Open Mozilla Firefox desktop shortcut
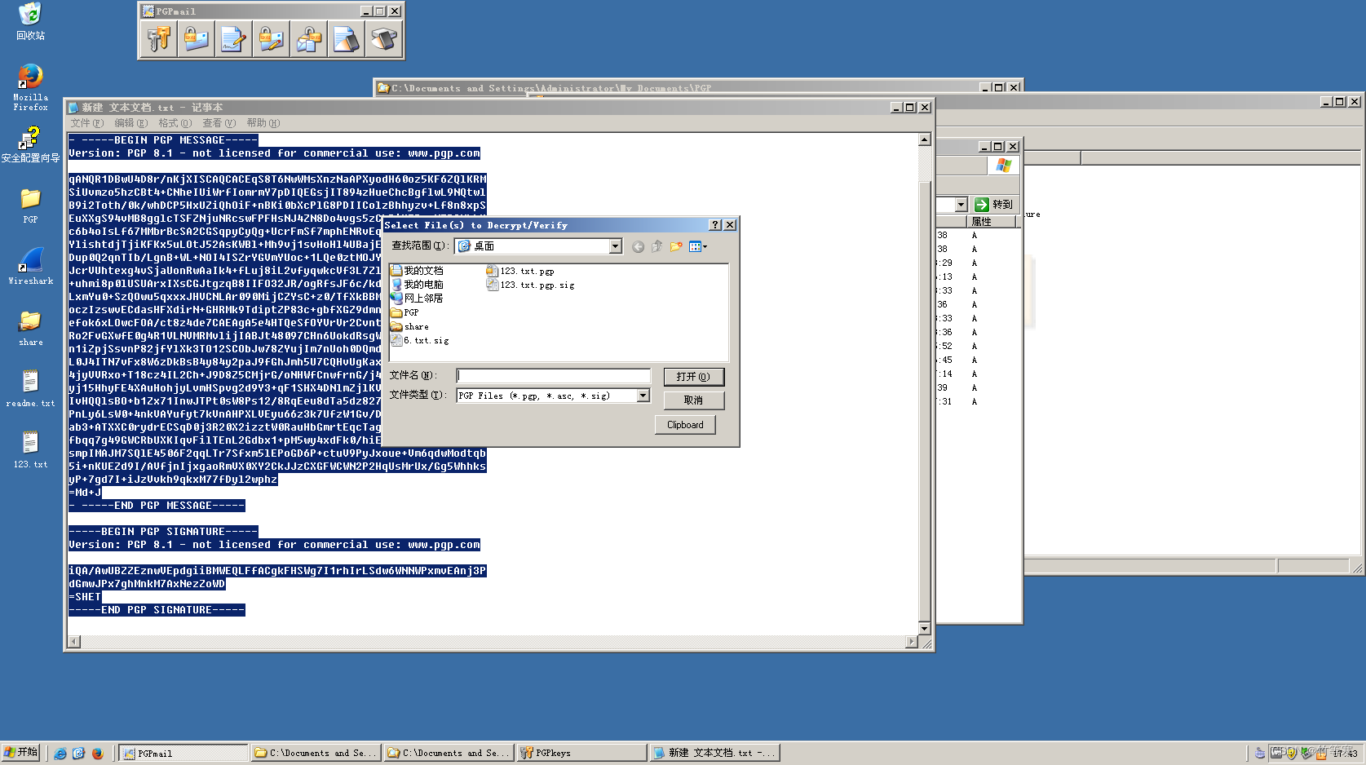This screenshot has height=765, width=1366. pyautogui.click(x=30, y=87)
